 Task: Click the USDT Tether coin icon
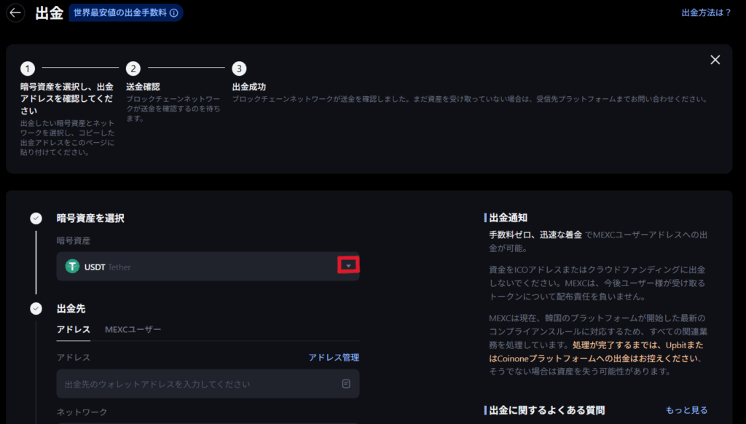pyautogui.click(x=72, y=267)
